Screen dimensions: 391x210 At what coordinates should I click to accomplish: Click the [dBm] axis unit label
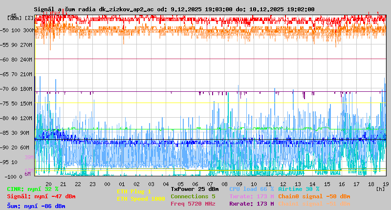pos(14,18)
